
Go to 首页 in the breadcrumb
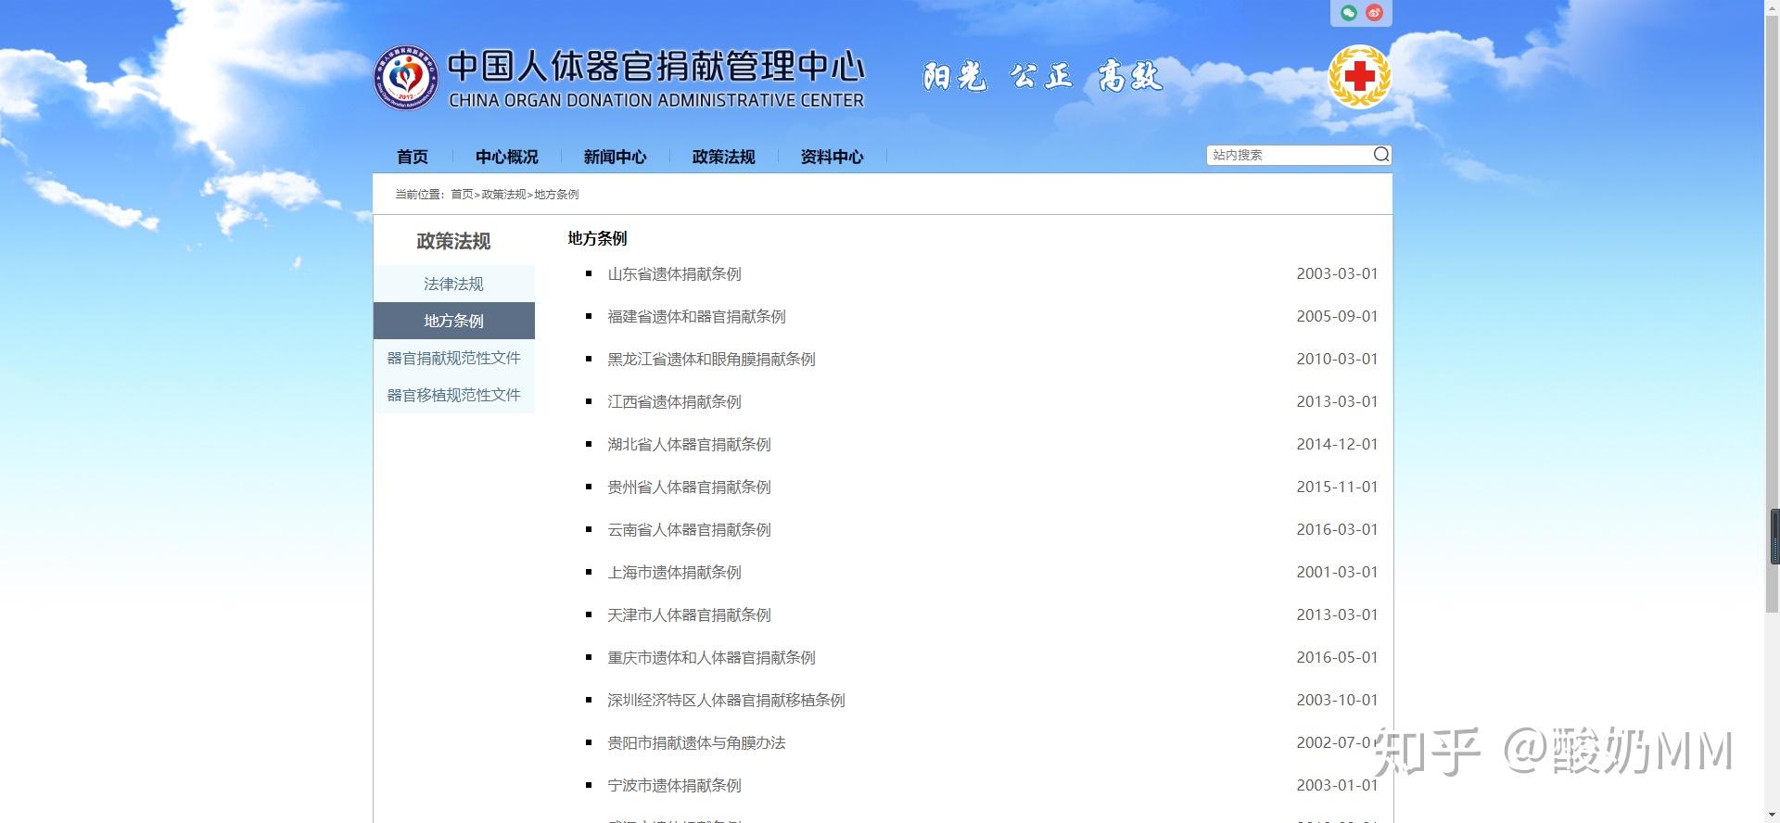pyautogui.click(x=462, y=195)
